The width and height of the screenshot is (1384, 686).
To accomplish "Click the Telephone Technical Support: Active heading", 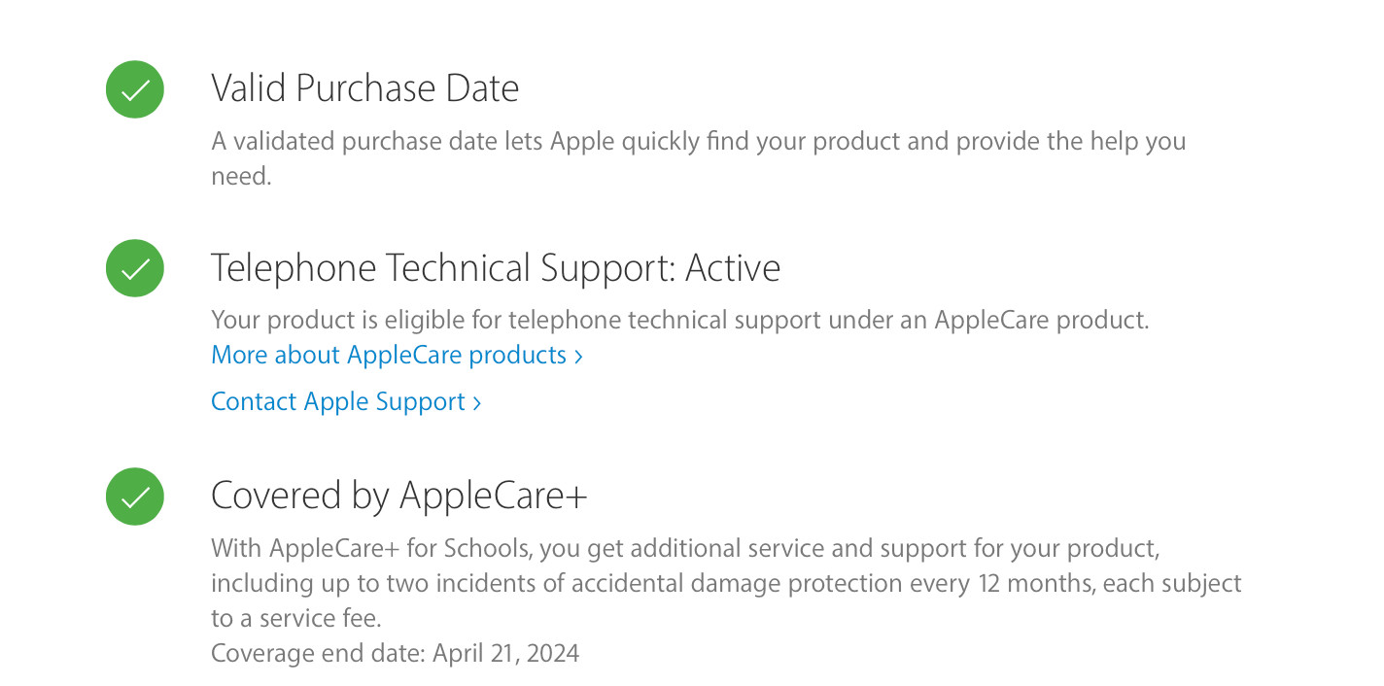I will [495, 268].
